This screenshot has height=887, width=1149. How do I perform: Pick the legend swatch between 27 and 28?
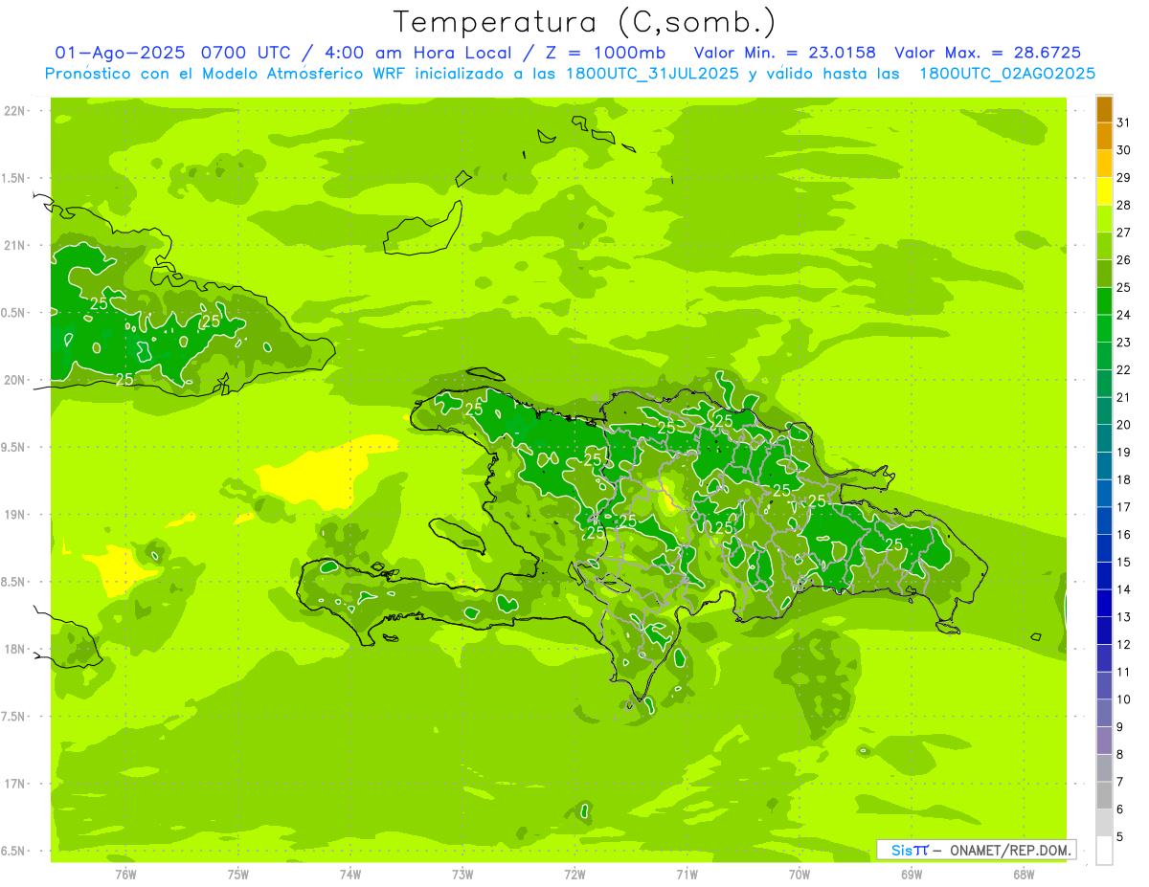click(1104, 219)
